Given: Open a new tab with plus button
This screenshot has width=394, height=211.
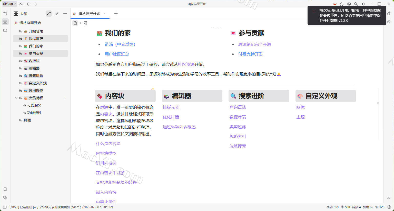Looking at the screenshot, I should coord(116,14).
